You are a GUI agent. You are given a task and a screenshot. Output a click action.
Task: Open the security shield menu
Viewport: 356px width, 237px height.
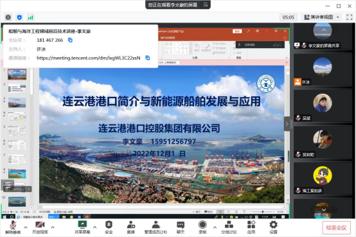pos(109,227)
